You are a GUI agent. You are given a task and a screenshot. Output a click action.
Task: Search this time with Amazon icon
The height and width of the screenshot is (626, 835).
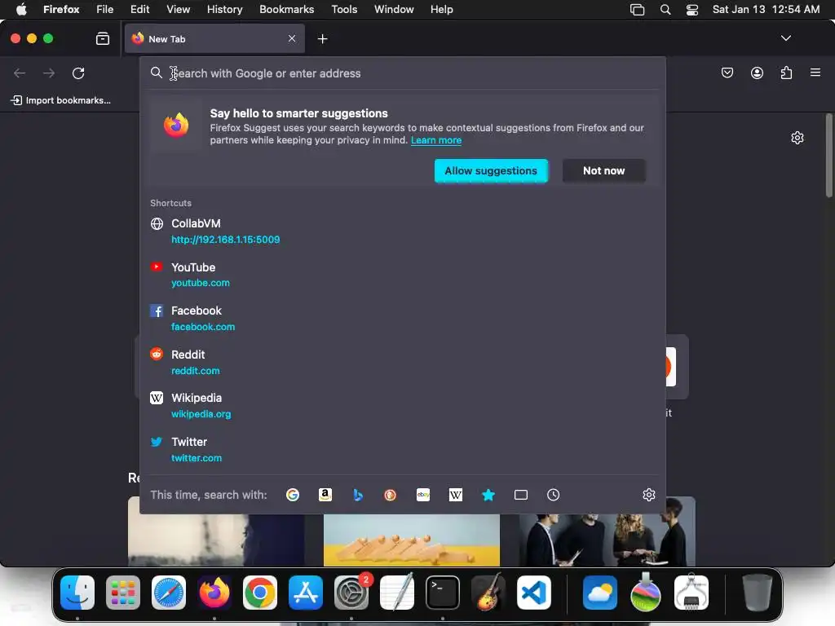pyautogui.click(x=325, y=495)
